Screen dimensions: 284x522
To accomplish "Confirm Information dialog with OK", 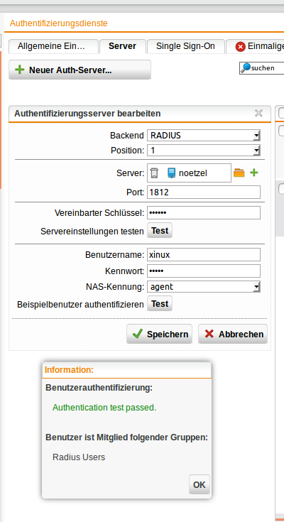I will click(200, 484).
